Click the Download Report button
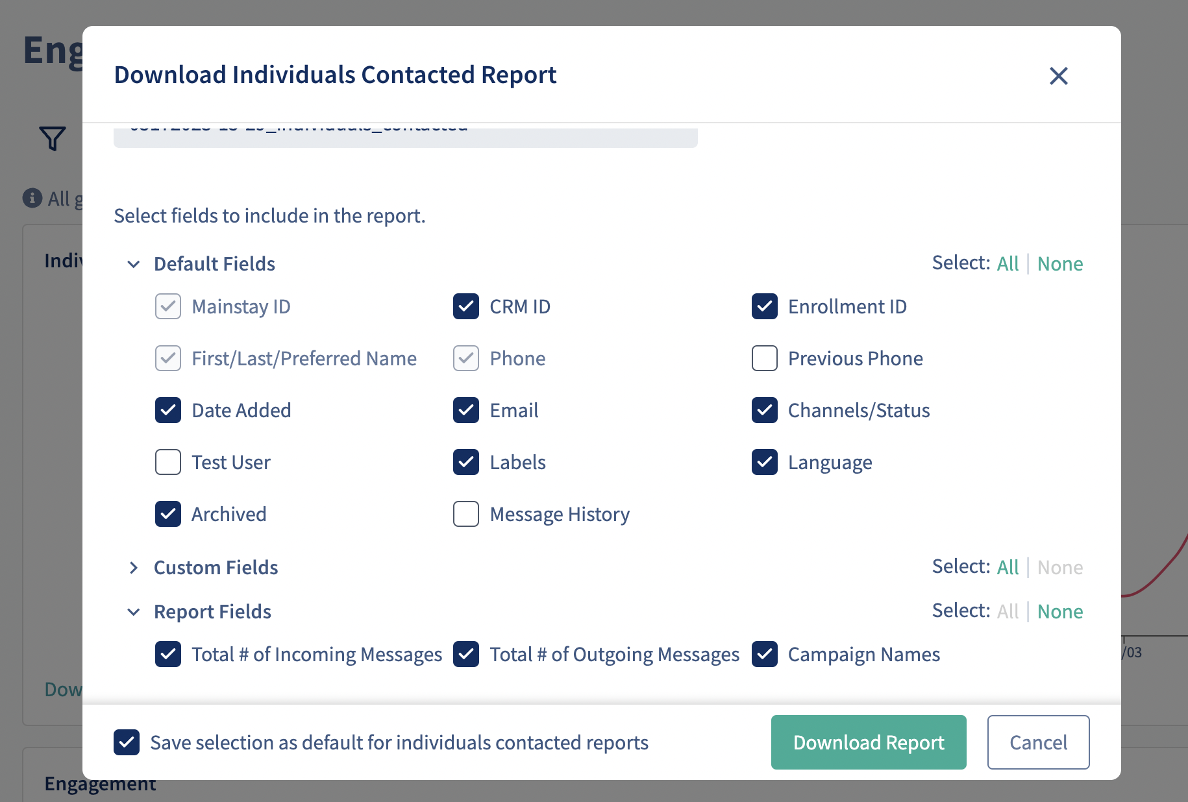The width and height of the screenshot is (1188, 802). pos(869,742)
